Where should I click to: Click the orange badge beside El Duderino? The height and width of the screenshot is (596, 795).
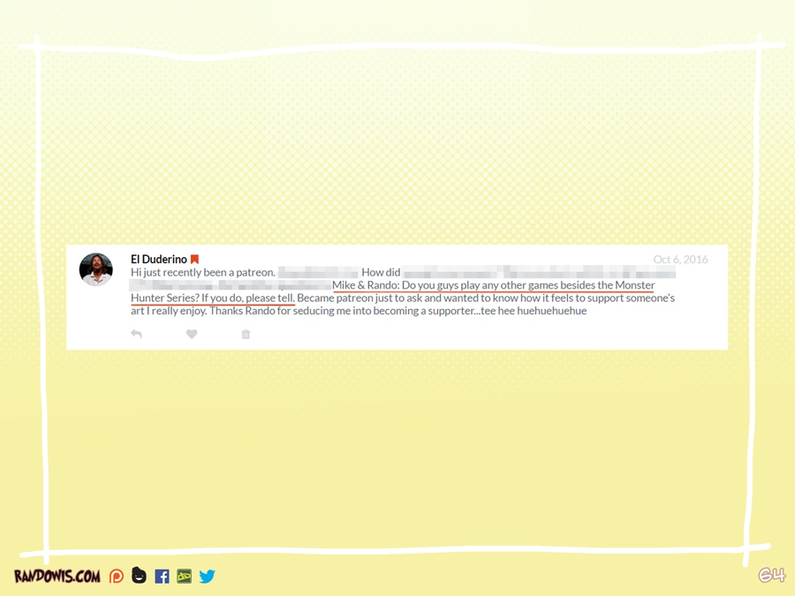(194, 260)
